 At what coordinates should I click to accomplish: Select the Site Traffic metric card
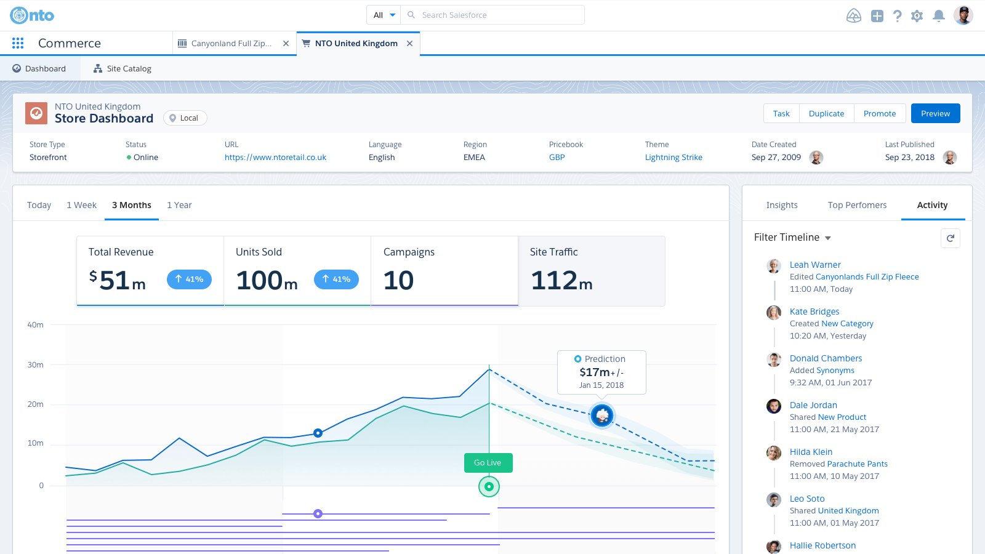(x=591, y=271)
